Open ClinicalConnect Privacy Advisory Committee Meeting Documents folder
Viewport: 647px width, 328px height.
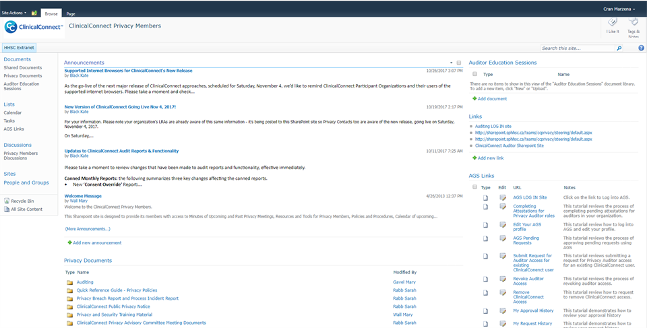pyautogui.click(x=141, y=323)
